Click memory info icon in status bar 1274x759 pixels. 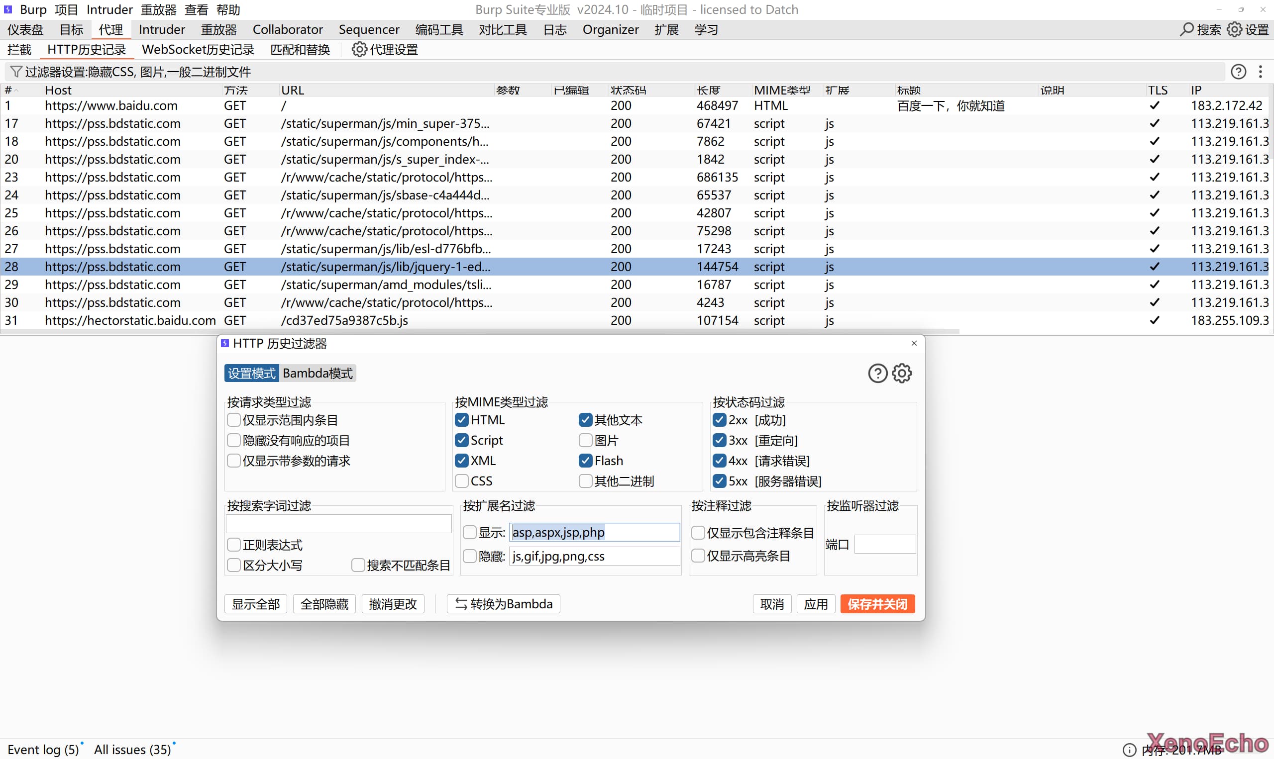[x=1129, y=750]
